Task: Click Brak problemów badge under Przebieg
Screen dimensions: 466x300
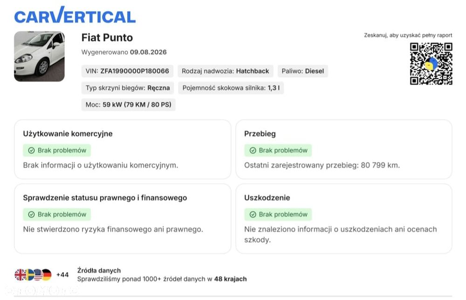Action: (278, 150)
